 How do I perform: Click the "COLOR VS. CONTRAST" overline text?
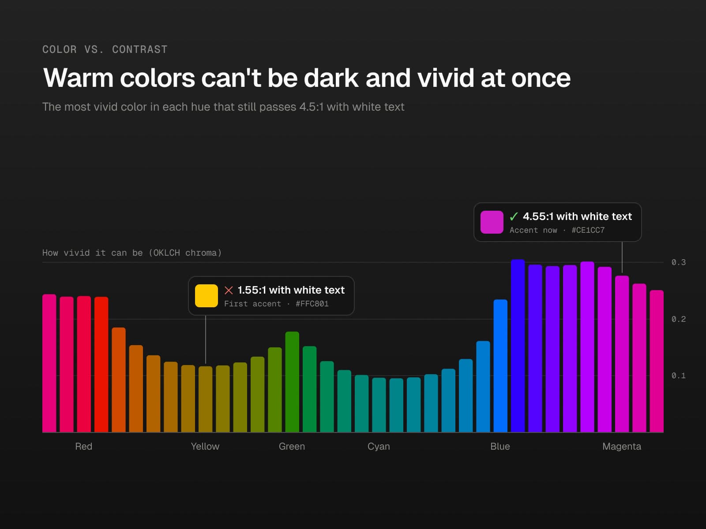105,49
